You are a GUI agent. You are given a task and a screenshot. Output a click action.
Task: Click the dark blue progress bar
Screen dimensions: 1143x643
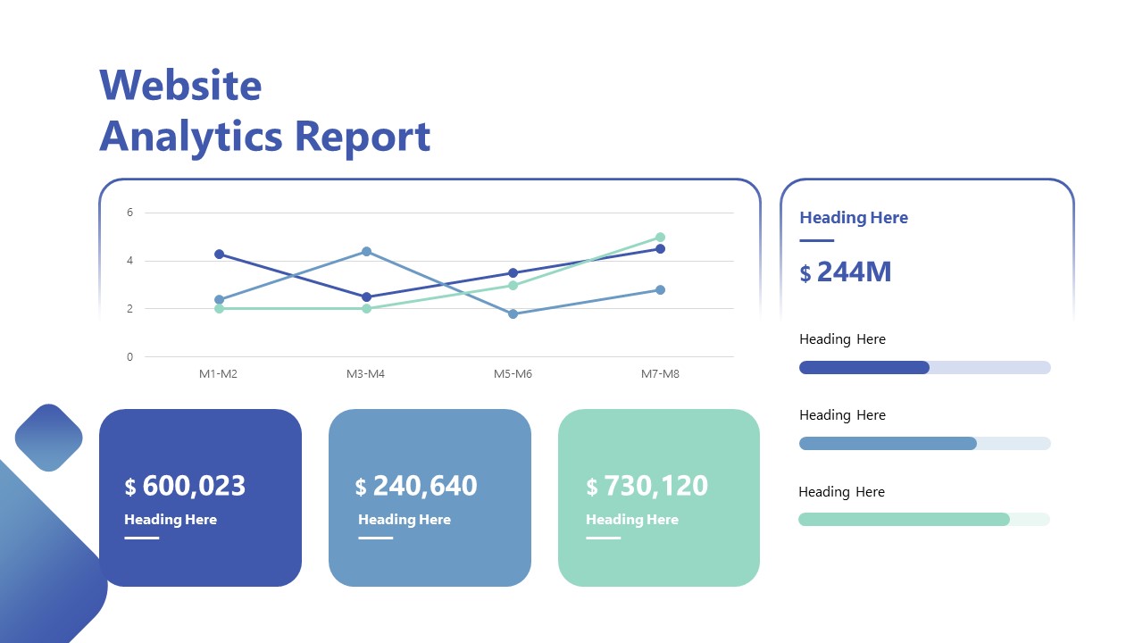pos(864,367)
